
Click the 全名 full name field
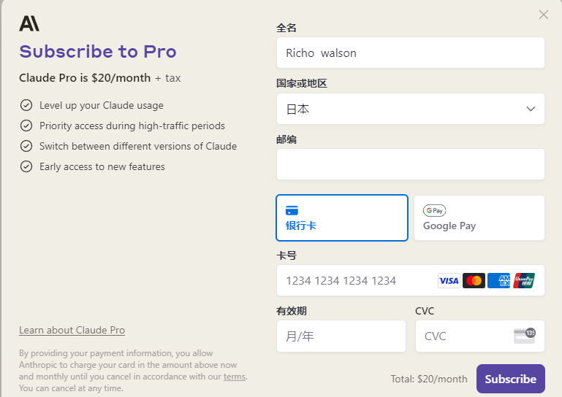point(410,53)
